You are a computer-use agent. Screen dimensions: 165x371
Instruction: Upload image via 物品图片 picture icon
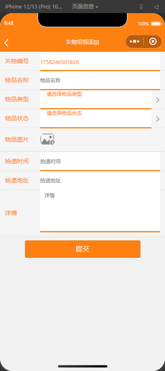[x=47, y=139]
